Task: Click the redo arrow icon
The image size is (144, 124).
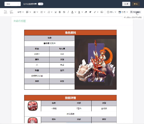Action: (12, 12)
